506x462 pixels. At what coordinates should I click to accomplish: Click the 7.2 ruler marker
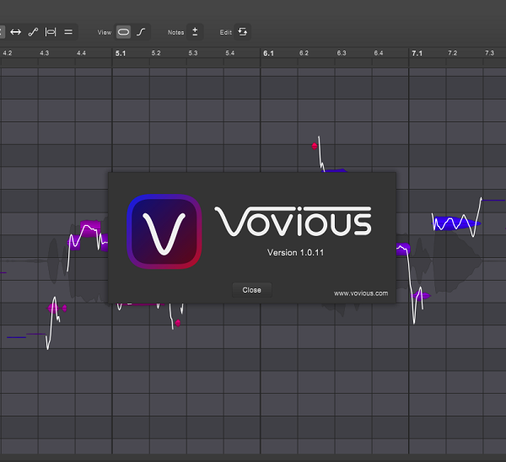pyautogui.click(x=452, y=53)
